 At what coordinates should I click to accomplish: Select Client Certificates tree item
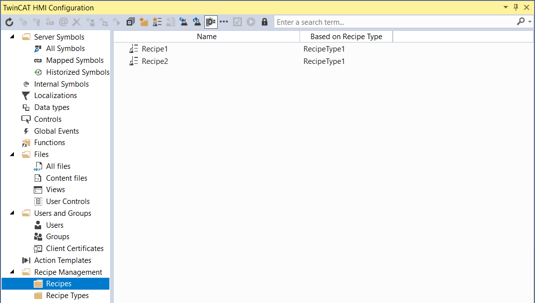click(x=75, y=249)
